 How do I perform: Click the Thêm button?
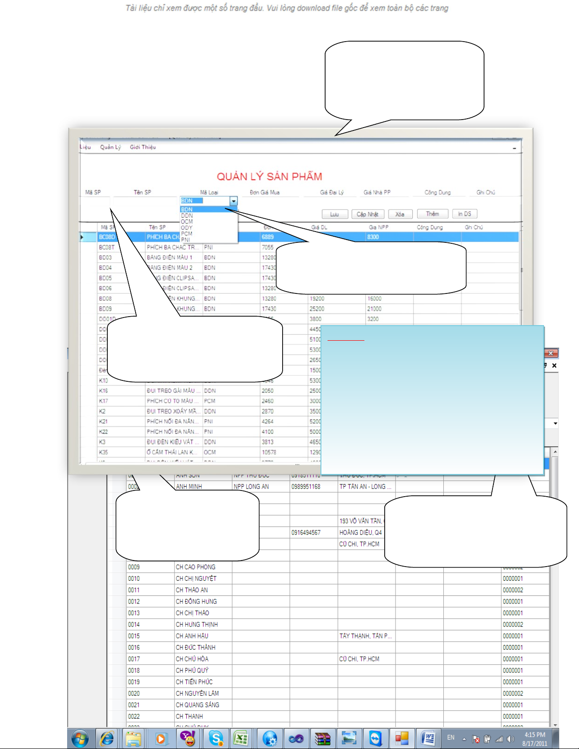coord(432,214)
